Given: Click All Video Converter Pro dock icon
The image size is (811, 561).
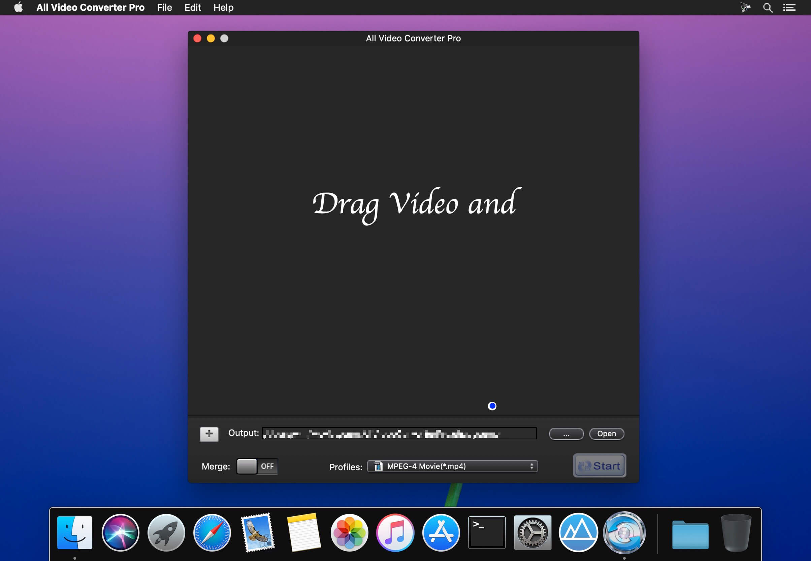Looking at the screenshot, I should click(x=624, y=532).
